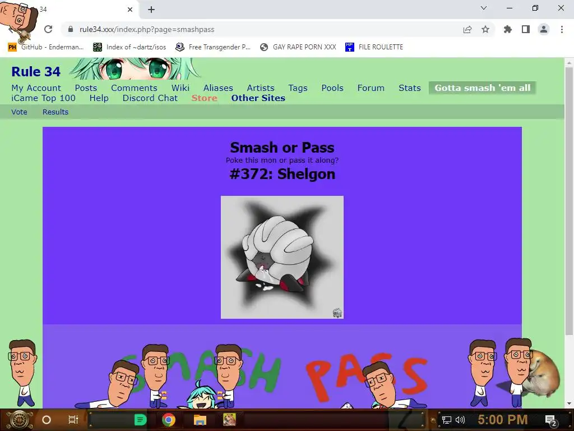Share this page icon
574x431 pixels.
pyautogui.click(x=467, y=29)
